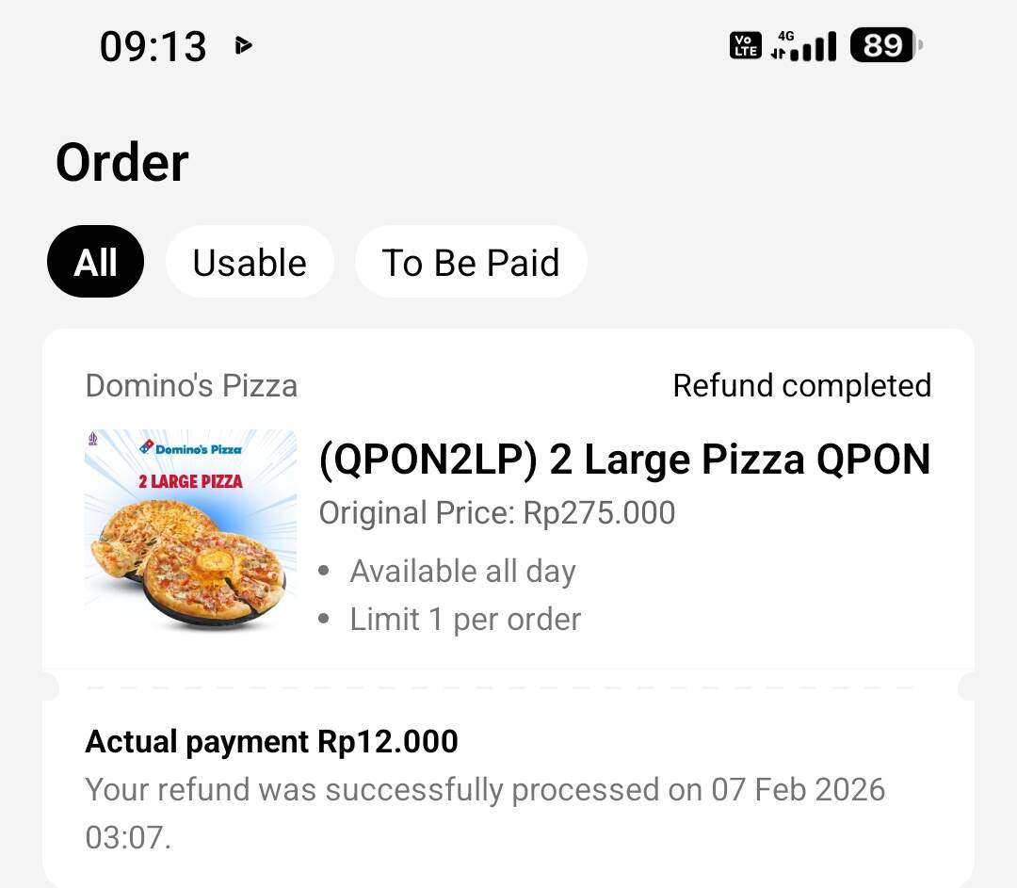
Task: Tap the clock showing 09:13
Action: [153, 46]
